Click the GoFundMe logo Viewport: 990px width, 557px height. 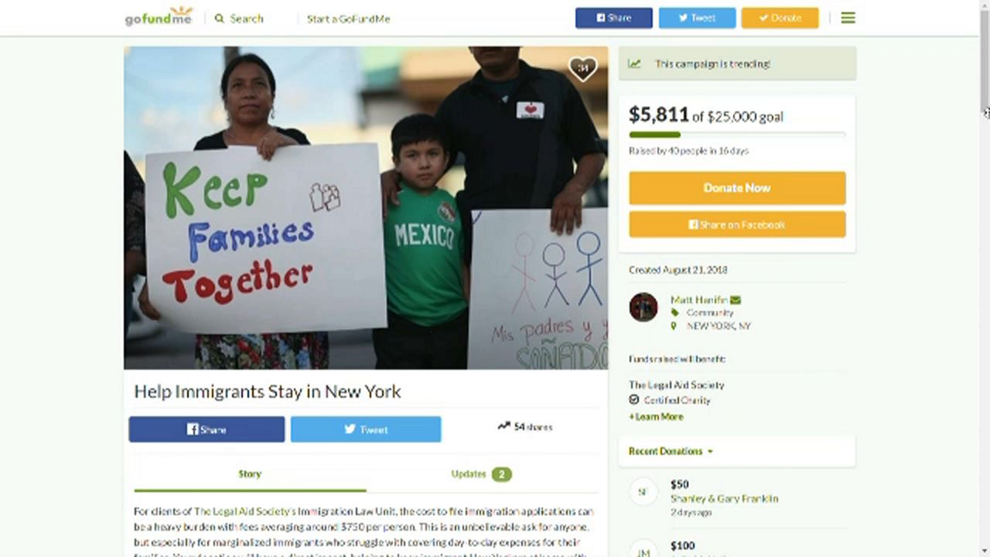pos(159,16)
